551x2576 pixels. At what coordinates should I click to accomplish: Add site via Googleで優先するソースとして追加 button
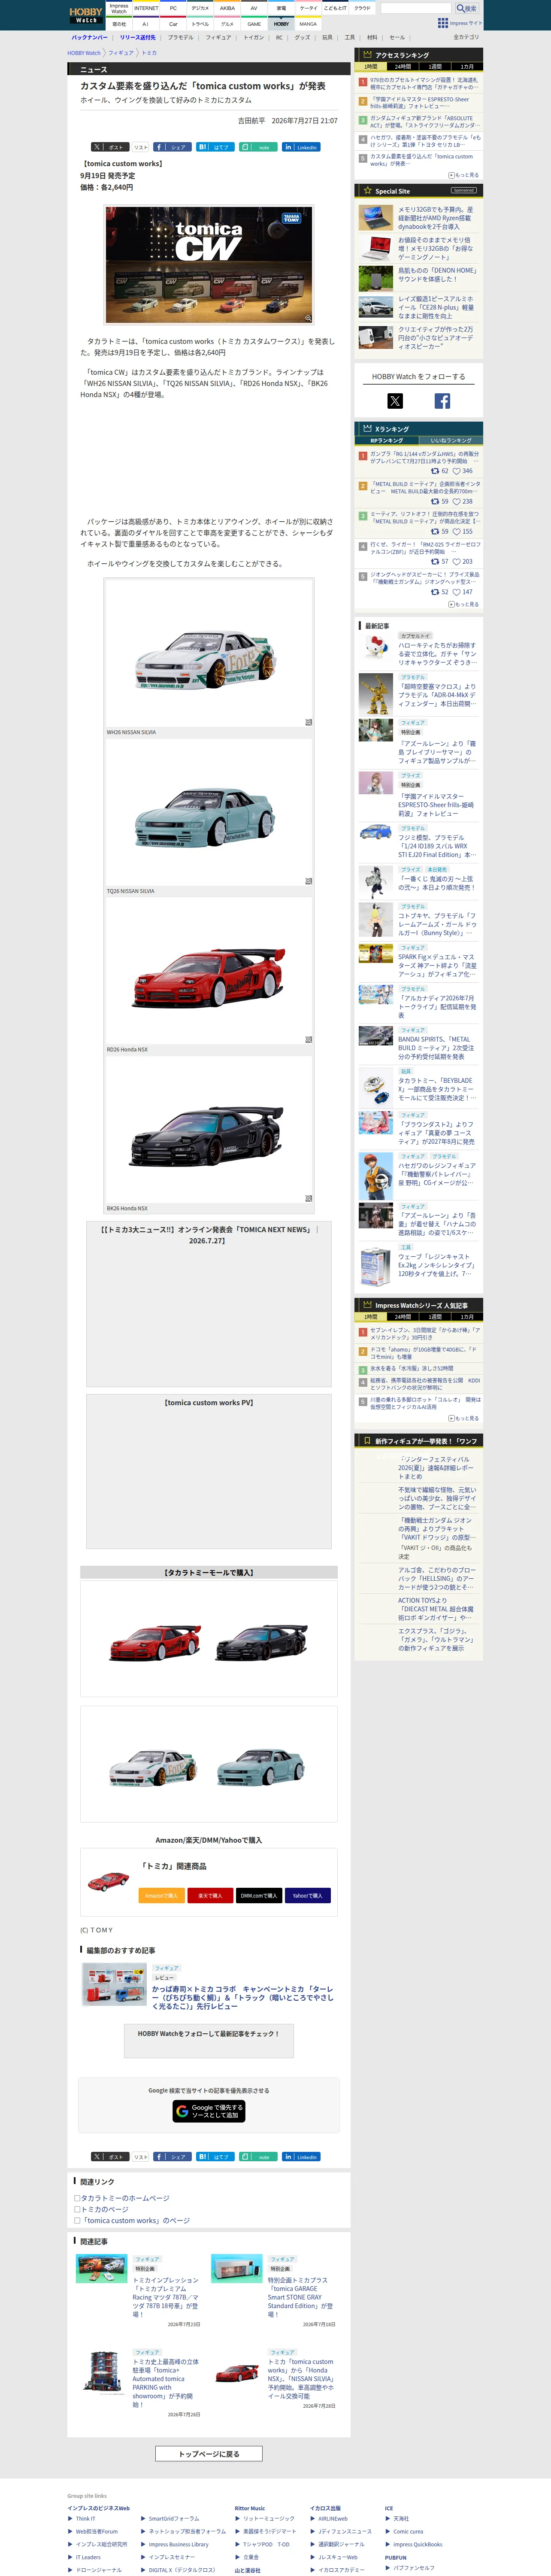pos(209,2110)
